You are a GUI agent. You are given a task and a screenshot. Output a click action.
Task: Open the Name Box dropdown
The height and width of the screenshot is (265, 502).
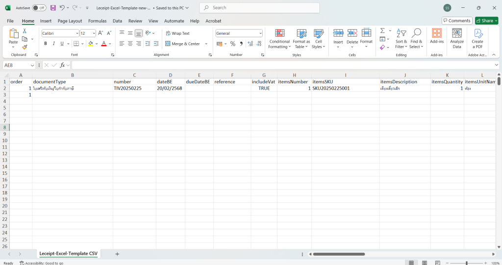pos(32,65)
